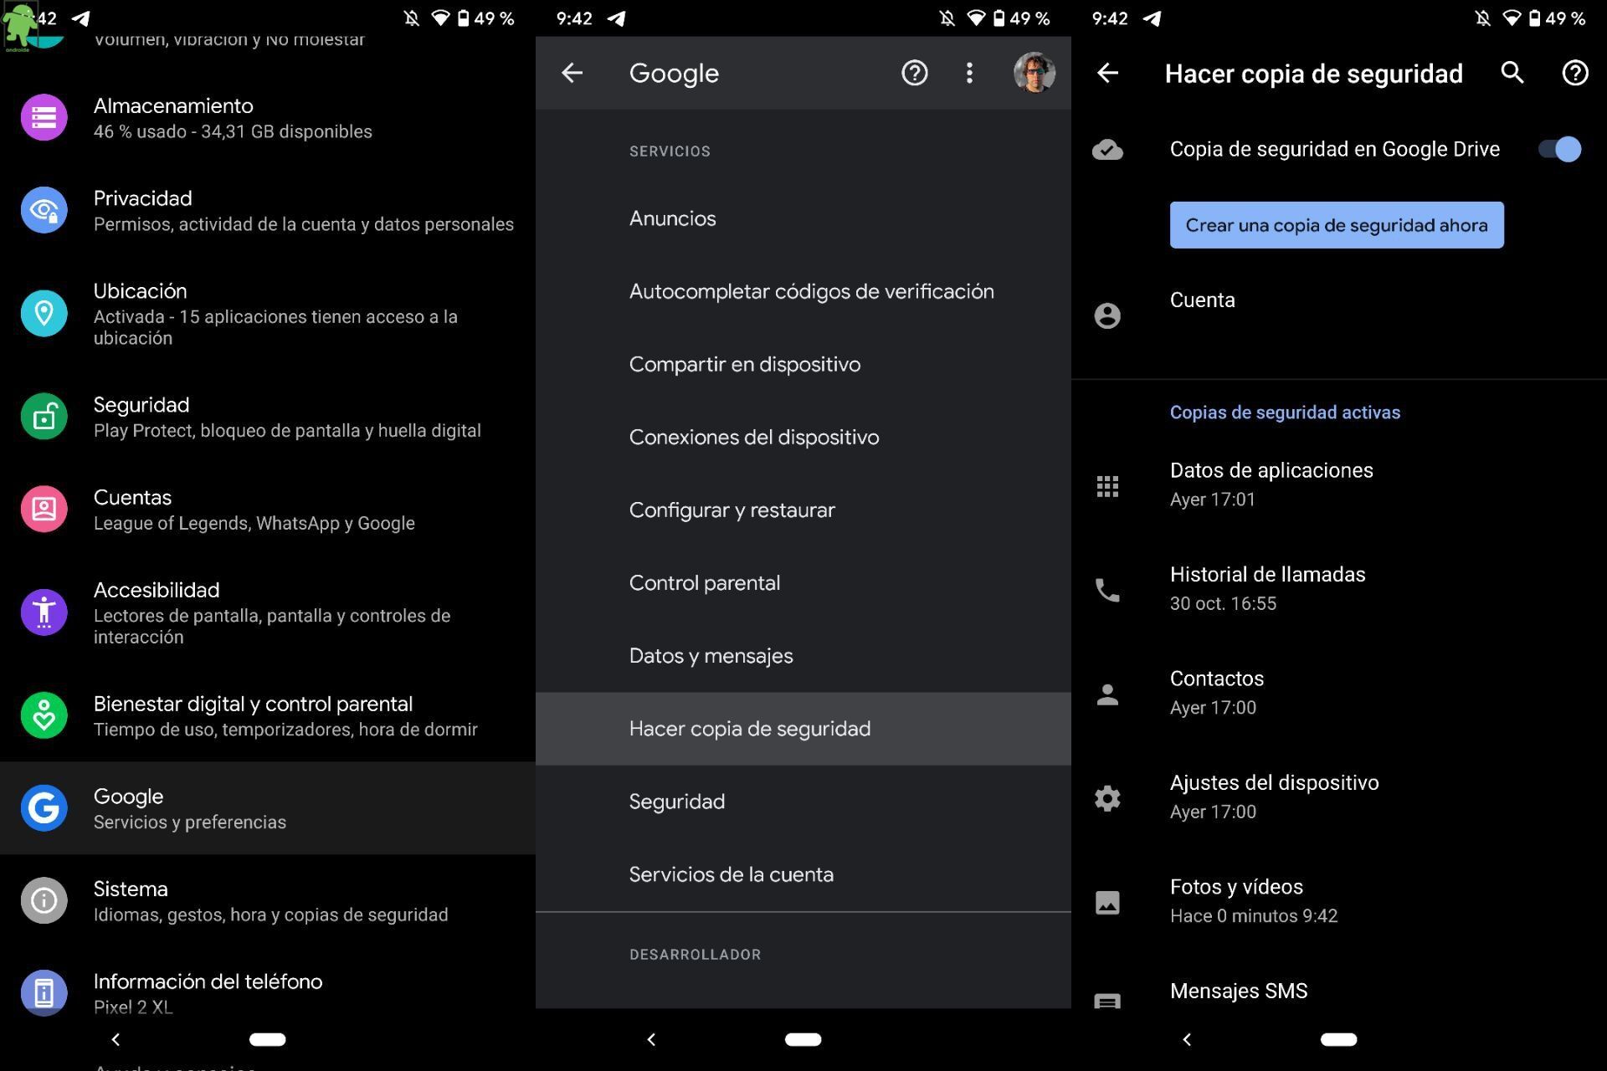Open Datos de aplicaciones backup details
This screenshot has width=1607, height=1071.
click(x=1271, y=484)
